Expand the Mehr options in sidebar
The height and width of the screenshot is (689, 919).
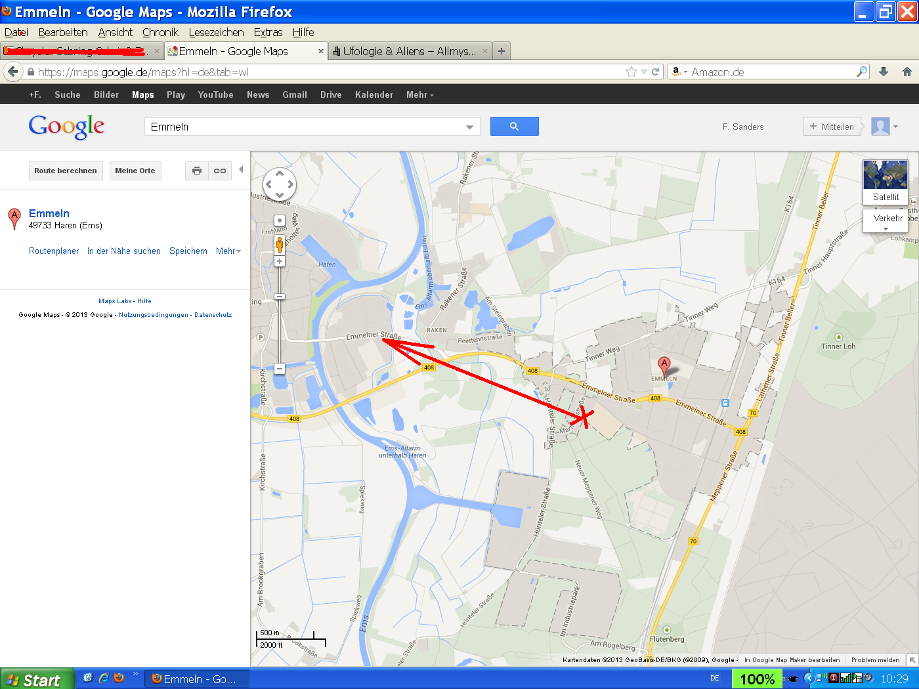tap(228, 251)
